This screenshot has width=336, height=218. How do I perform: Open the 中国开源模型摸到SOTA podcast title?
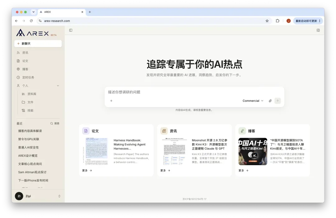pyautogui.click(x=287, y=144)
